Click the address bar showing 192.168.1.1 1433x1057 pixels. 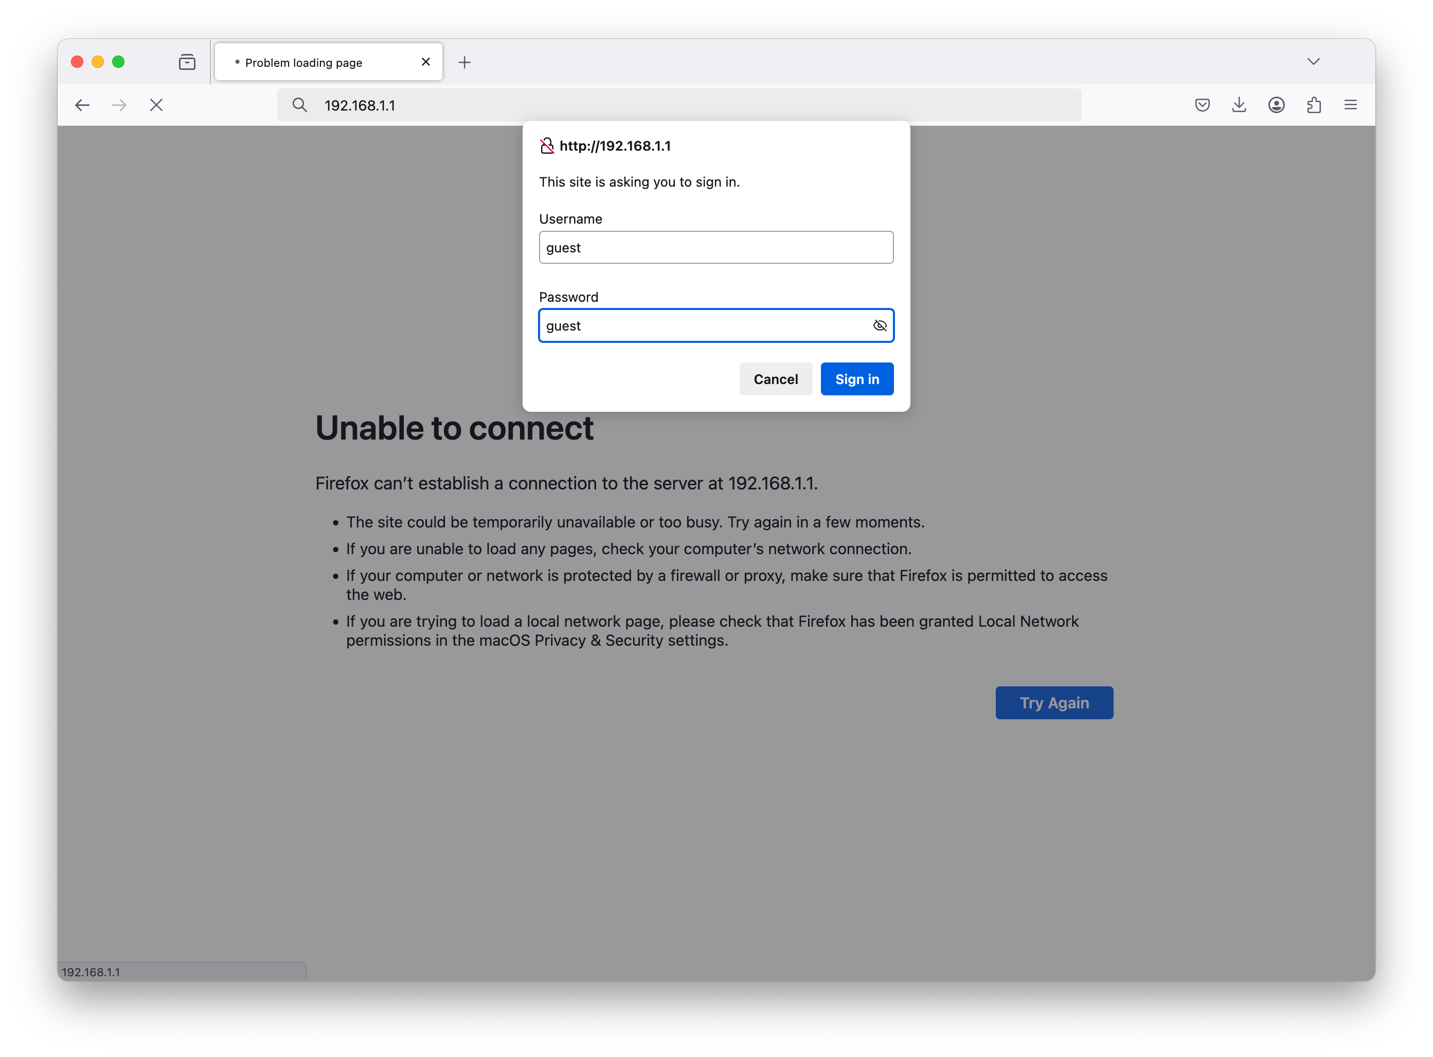tap(679, 105)
